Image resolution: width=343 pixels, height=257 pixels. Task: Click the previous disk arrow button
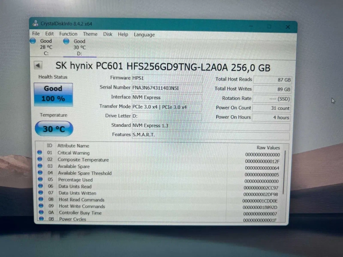(x=38, y=65)
